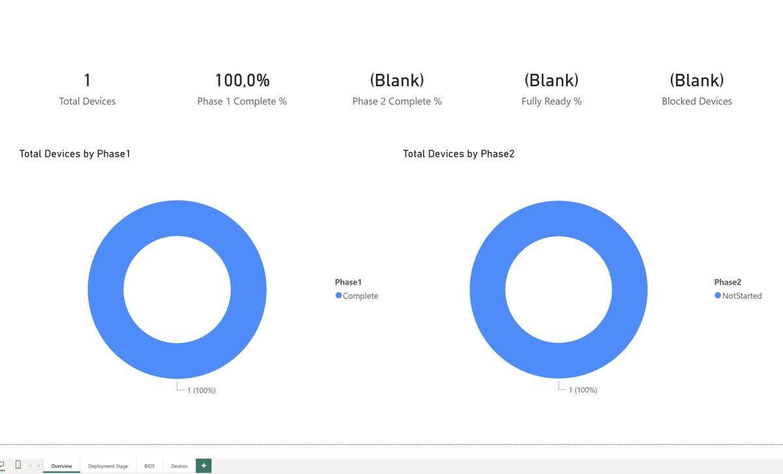Screen dimensions: 783x474
Task: Select the Fully Ready % card
Action: pos(551,89)
